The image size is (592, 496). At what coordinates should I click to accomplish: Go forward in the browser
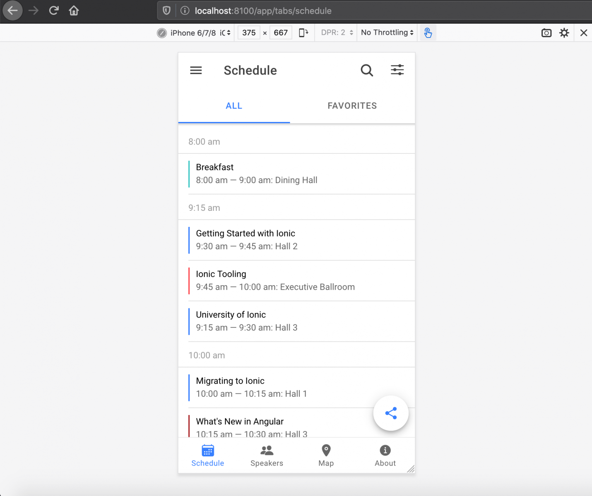(34, 11)
